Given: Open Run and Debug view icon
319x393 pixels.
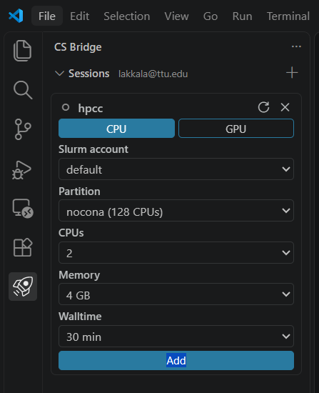Looking at the screenshot, I should (x=22, y=170).
